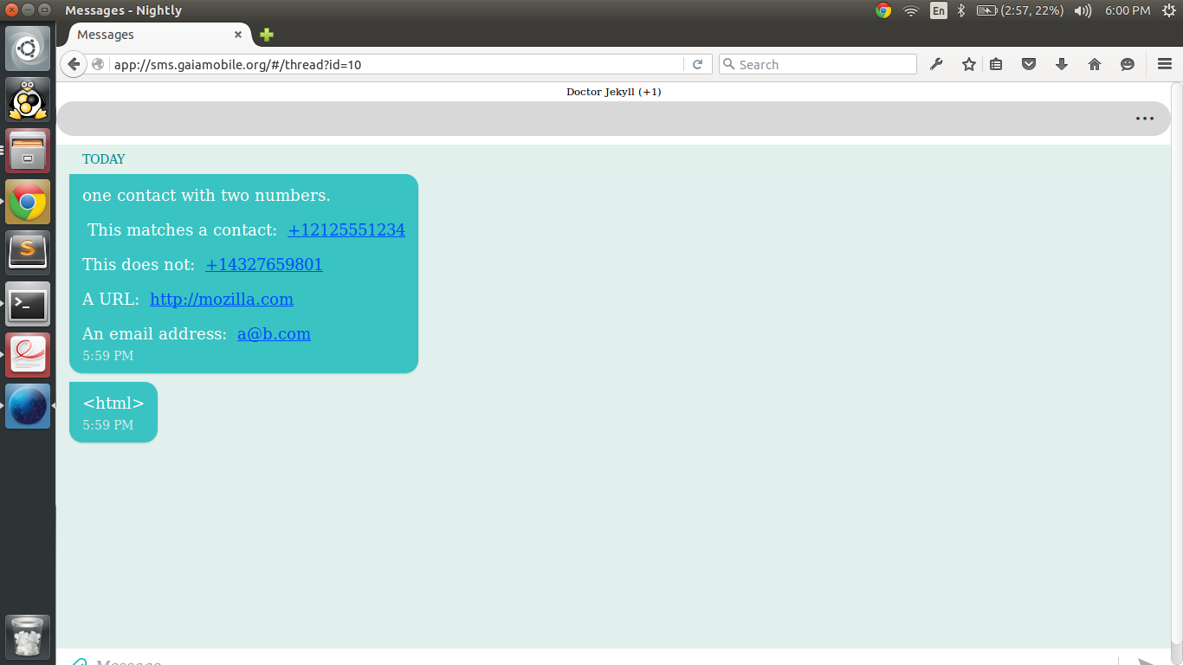The width and height of the screenshot is (1183, 665).
Task: Open the Files manager dock icon
Action: 28,151
